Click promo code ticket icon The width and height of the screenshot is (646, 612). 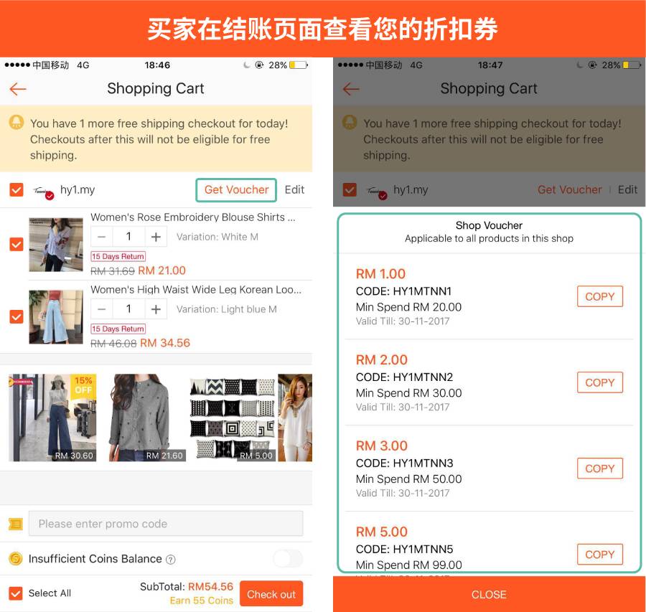click(x=16, y=524)
